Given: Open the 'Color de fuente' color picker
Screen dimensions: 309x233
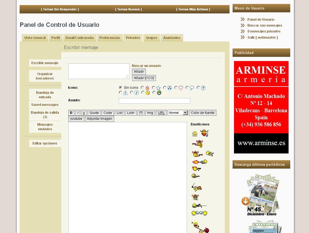Looking at the screenshot, I should (x=202, y=113).
